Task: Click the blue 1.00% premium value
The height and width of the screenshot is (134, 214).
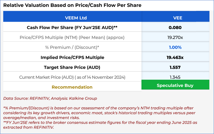Action: [x=175, y=47]
